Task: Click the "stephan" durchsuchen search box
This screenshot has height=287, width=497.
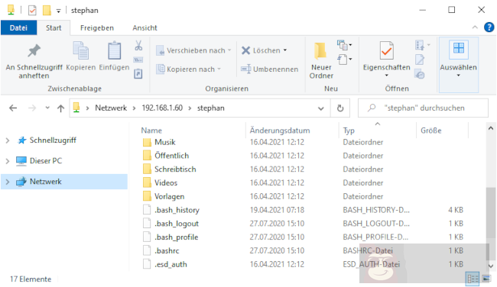Action: pyautogui.click(x=423, y=108)
